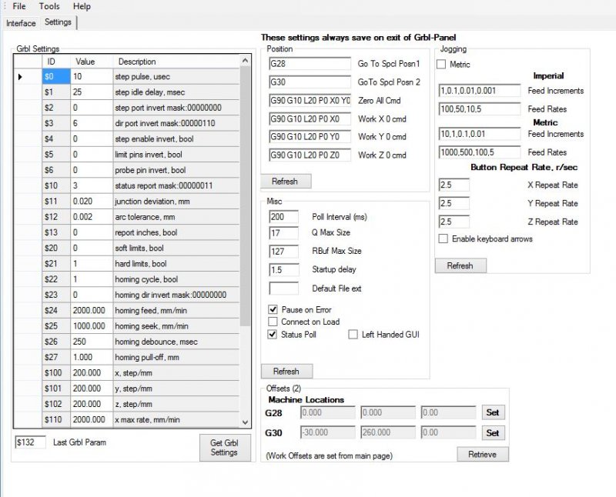Open the Tools menu
This screenshot has height=497, width=616.
49,6
